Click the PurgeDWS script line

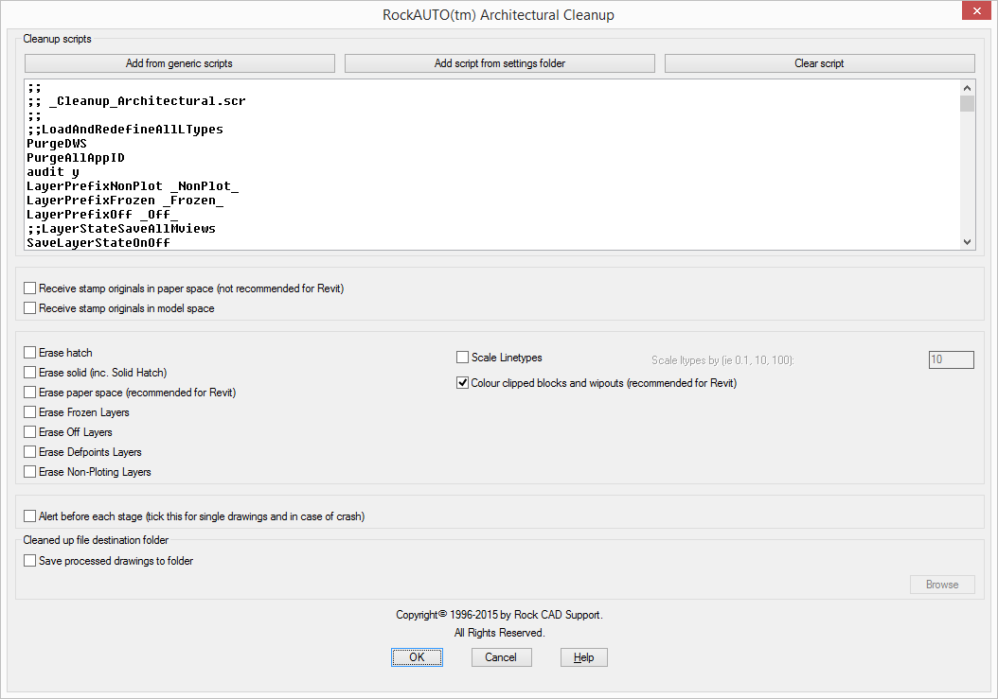pos(57,144)
